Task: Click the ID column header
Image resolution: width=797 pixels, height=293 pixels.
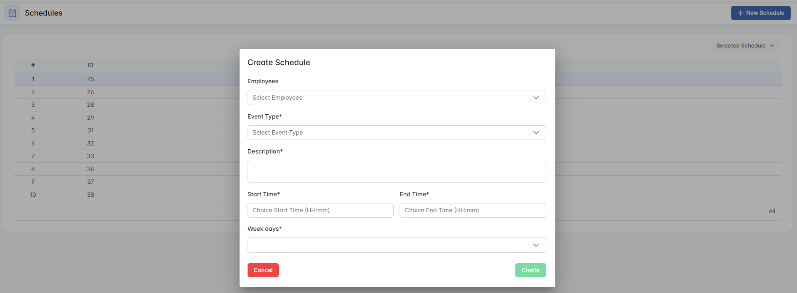Action: click(91, 65)
